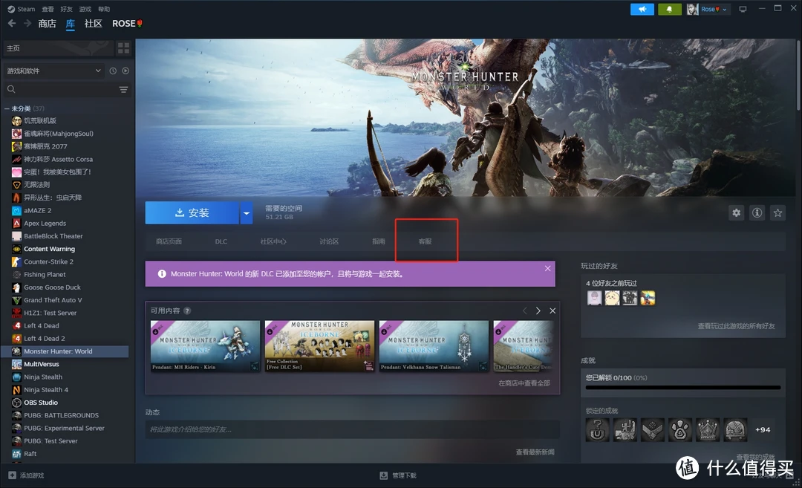802x488 pixels.
Task: Switch library to grid view icon
Action: (123, 48)
